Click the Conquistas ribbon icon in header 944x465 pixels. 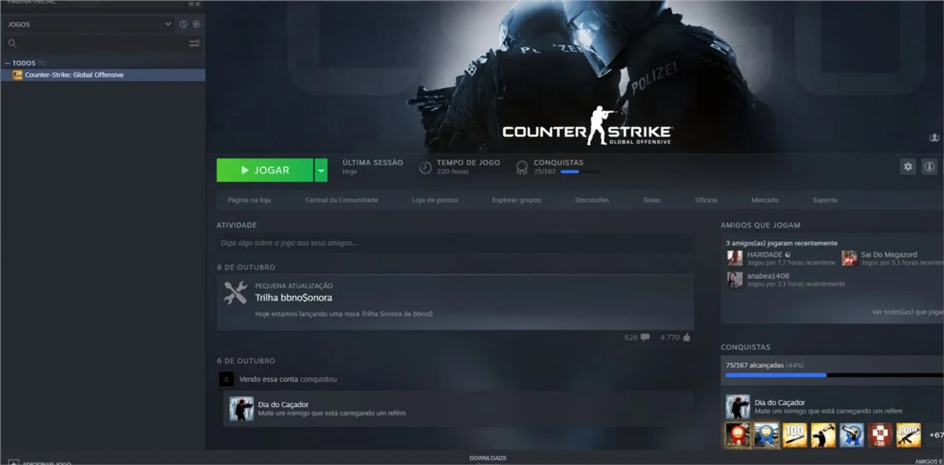click(x=522, y=167)
